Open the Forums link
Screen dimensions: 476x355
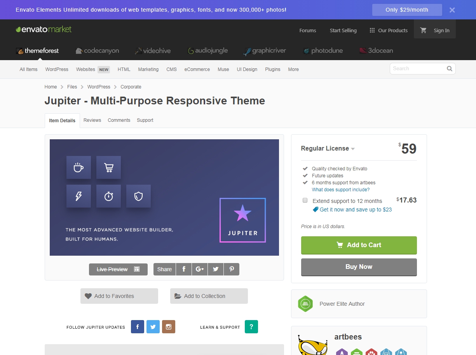pos(308,31)
